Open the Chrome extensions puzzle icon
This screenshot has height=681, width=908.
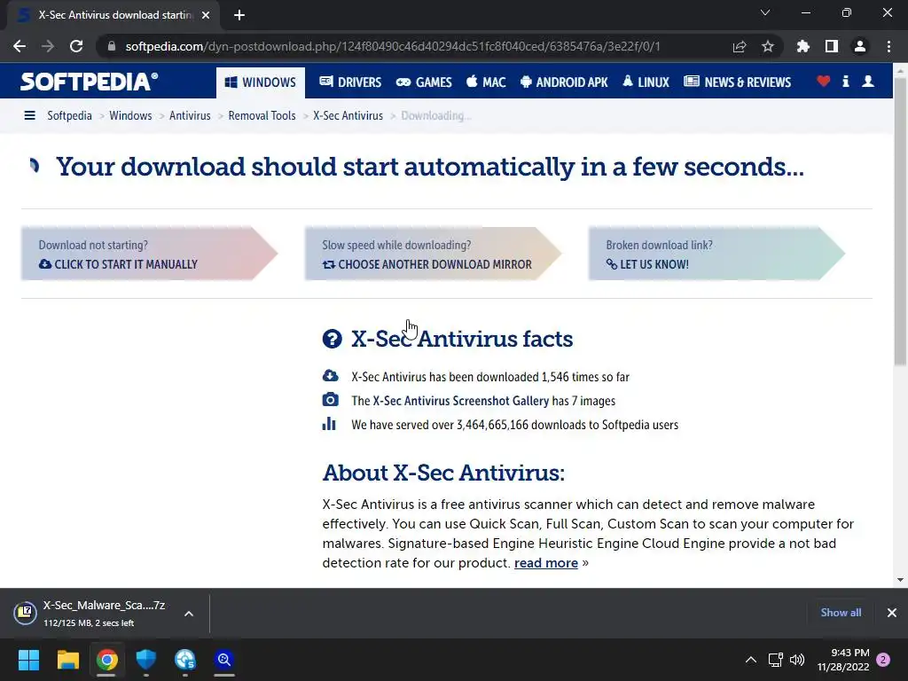point(802,46)
